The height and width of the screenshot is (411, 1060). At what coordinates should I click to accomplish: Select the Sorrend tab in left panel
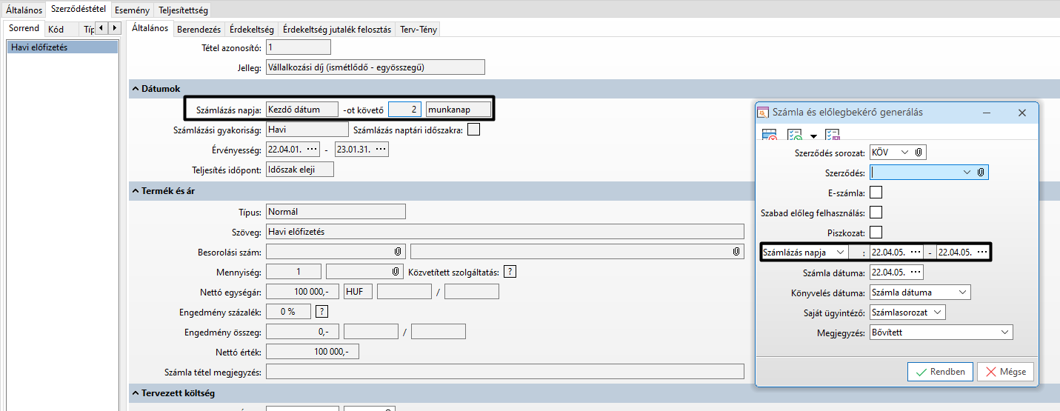24,28
